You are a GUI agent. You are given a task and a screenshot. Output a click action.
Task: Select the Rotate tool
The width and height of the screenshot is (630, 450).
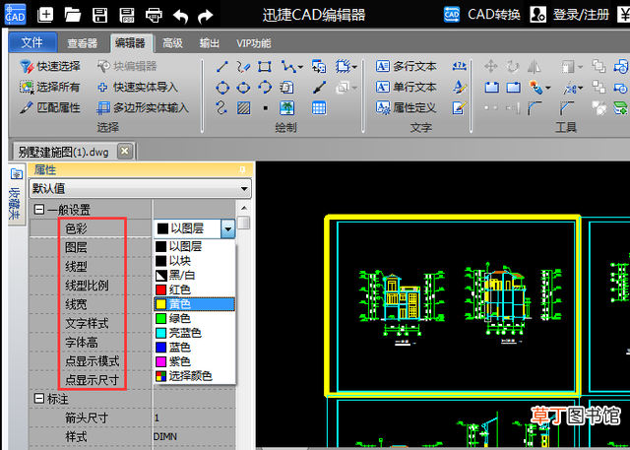513,66
